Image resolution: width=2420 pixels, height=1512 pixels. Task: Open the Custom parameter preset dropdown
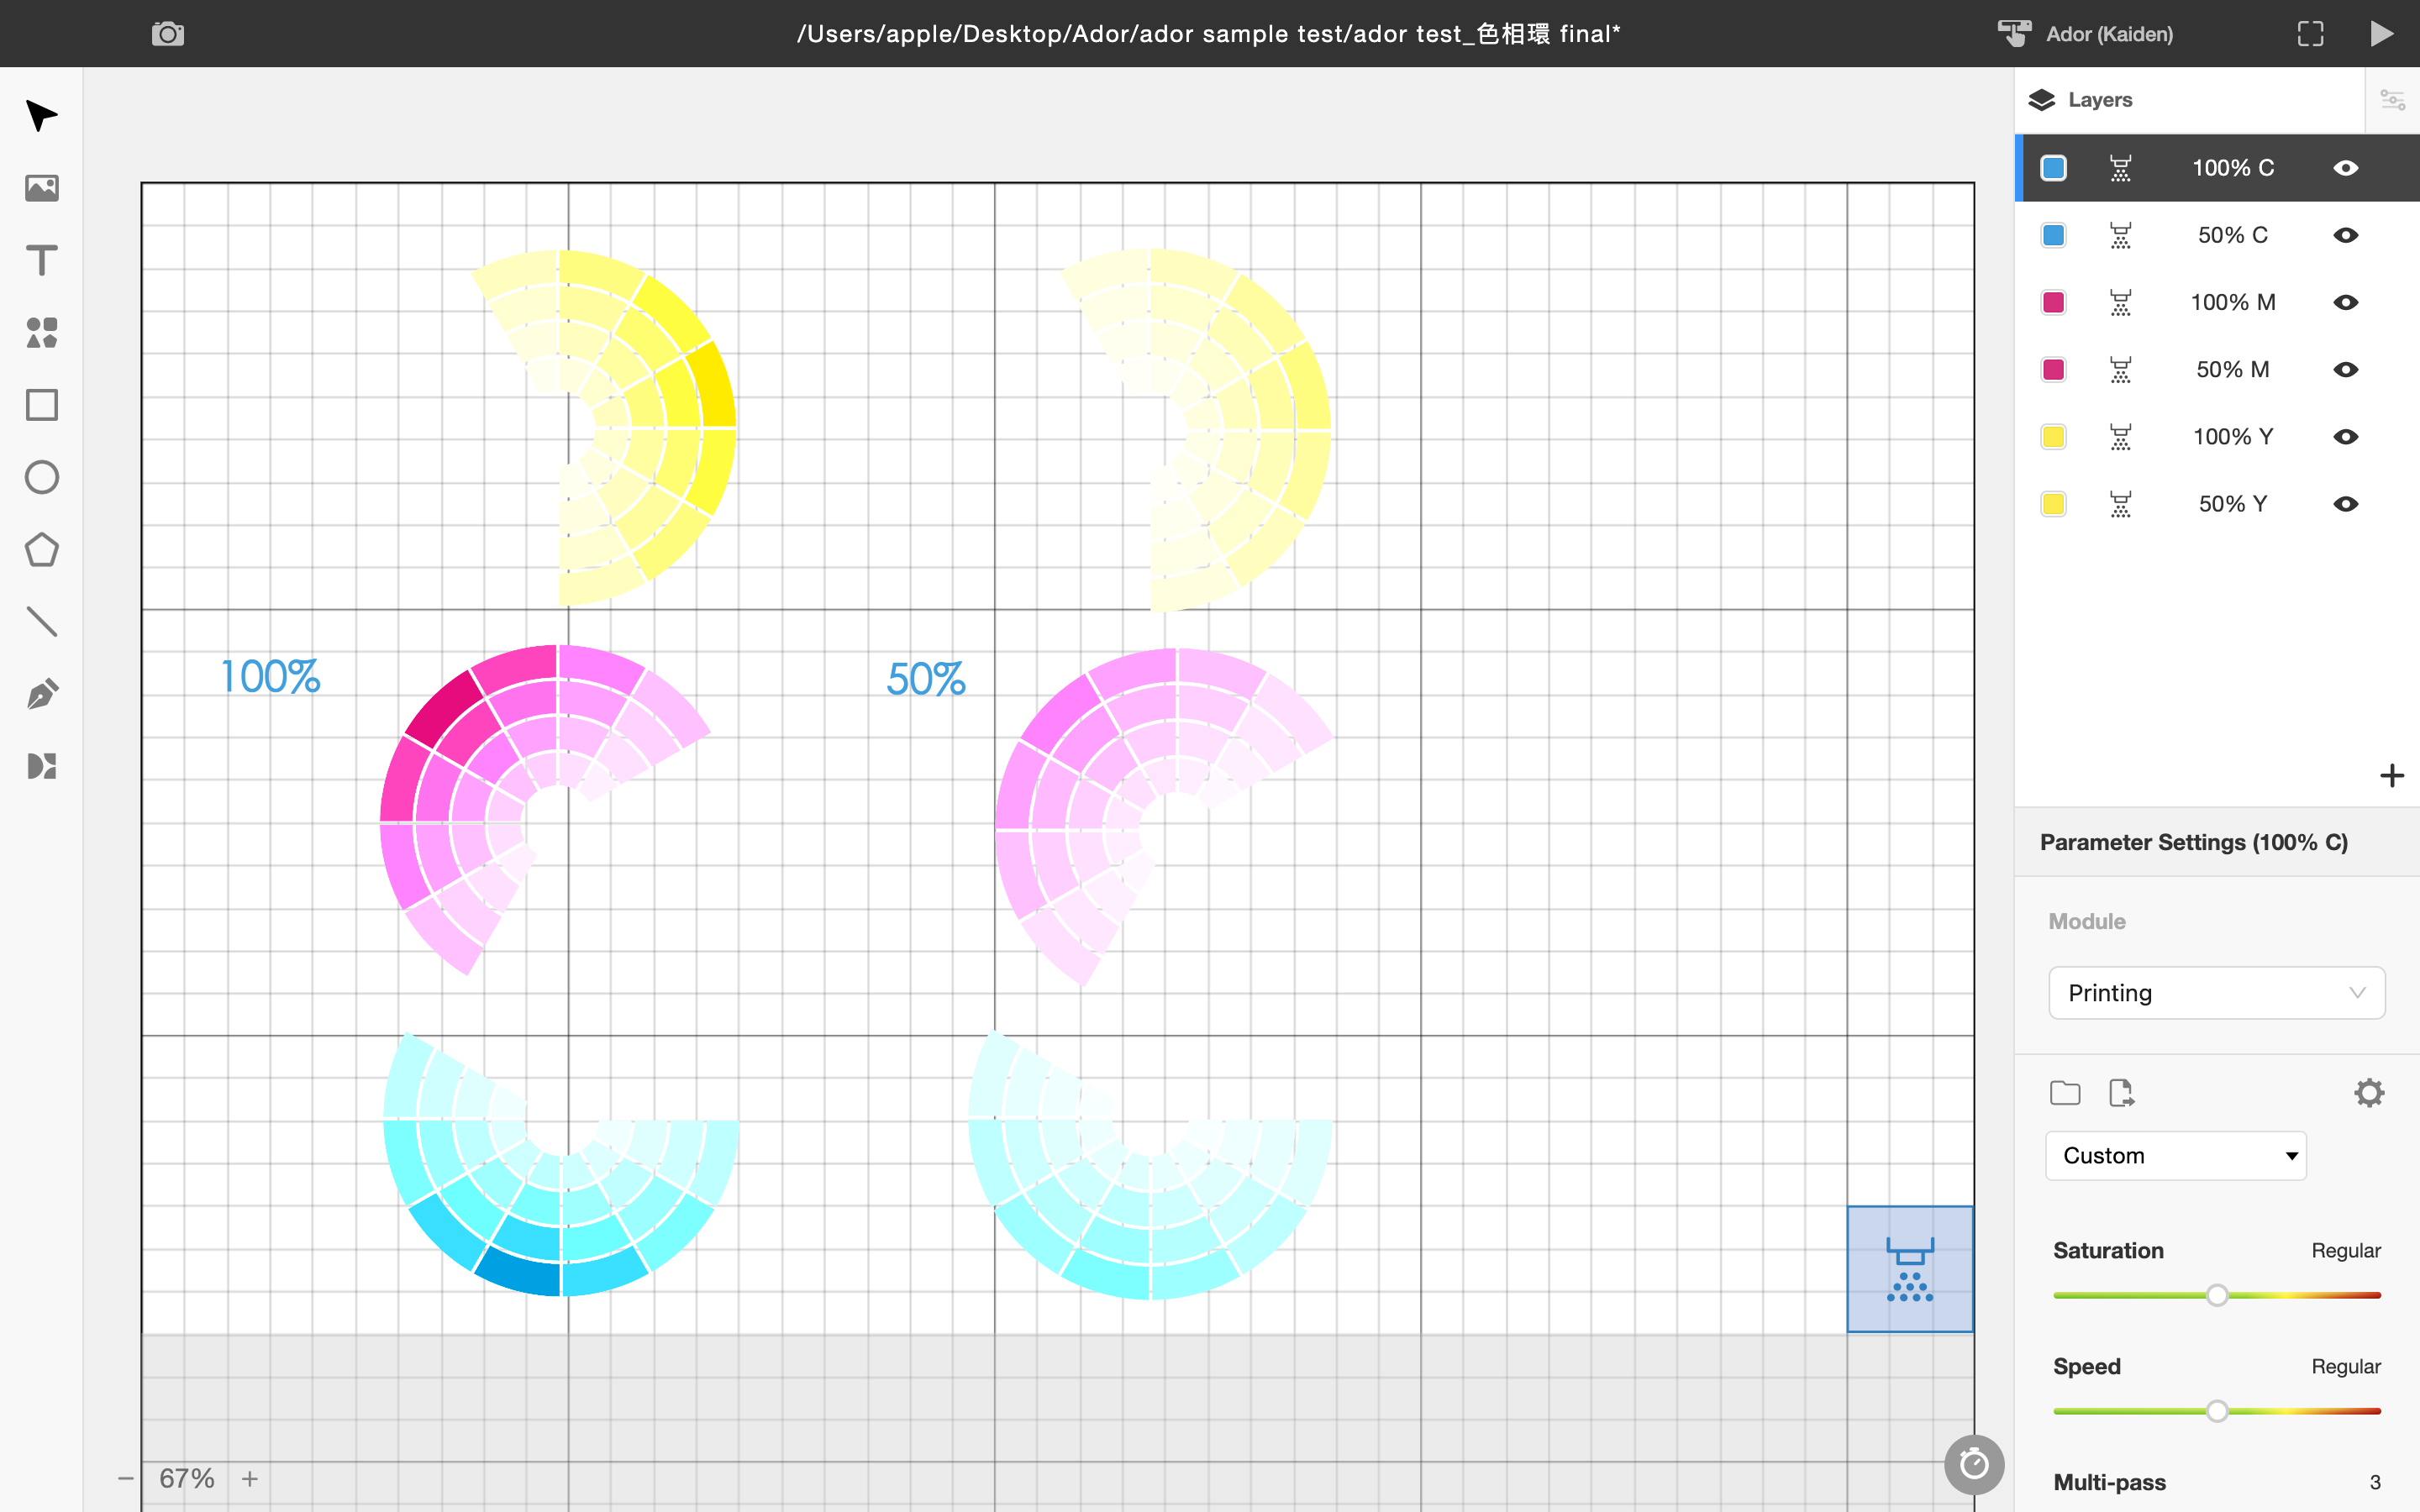(x=2176, y=1155)
